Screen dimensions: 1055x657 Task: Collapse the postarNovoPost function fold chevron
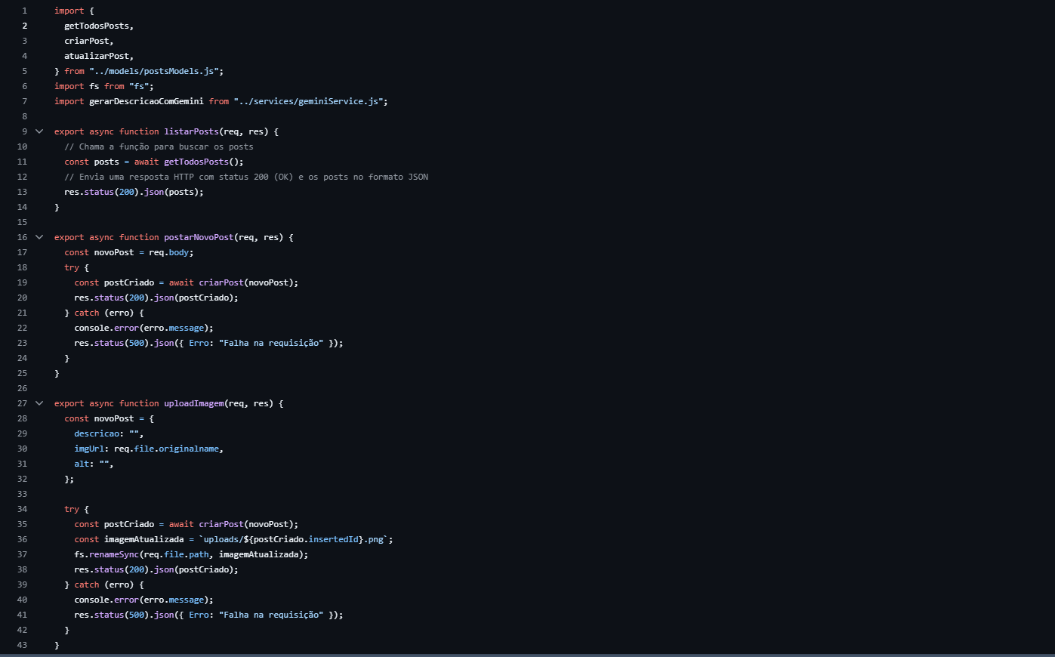(39, 237)
